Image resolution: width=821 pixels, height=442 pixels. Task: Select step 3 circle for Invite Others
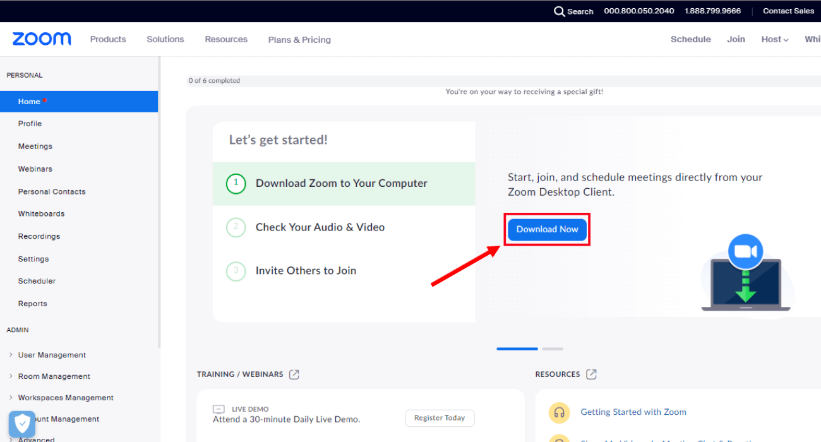(x=236, y=271)
